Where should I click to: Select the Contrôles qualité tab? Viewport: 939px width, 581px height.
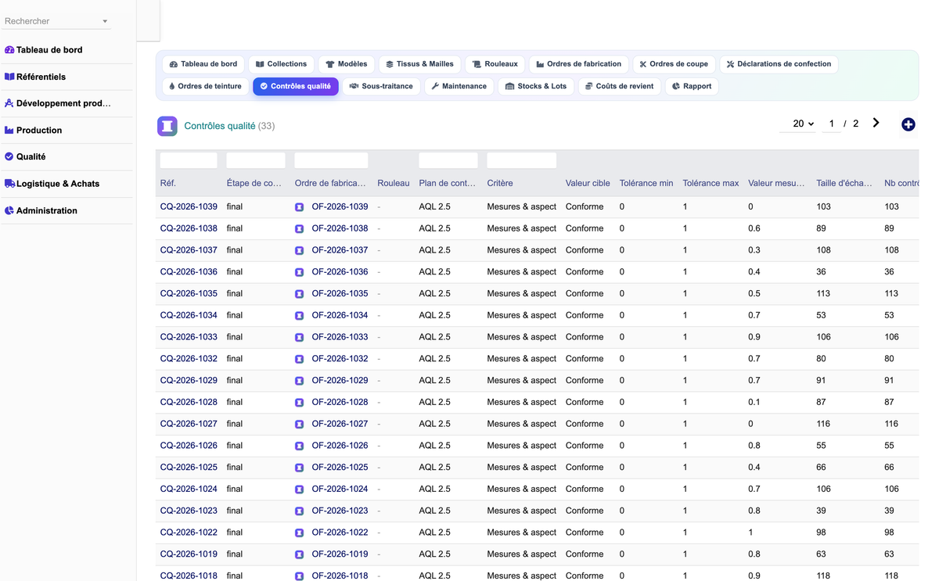[296, 86]
